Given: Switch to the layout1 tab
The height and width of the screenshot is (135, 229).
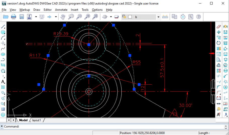Looking at the screenshot, I should pos(37,120).
